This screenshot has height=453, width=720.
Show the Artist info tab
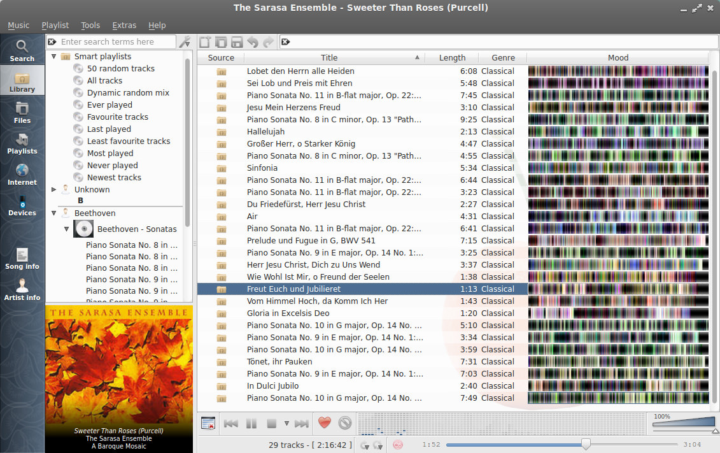pyautogui.click(x=22, y=289)
